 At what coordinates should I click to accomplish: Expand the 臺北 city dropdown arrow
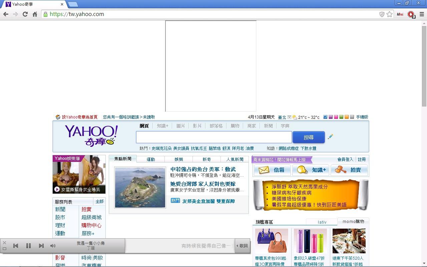(x=289, y=117)
